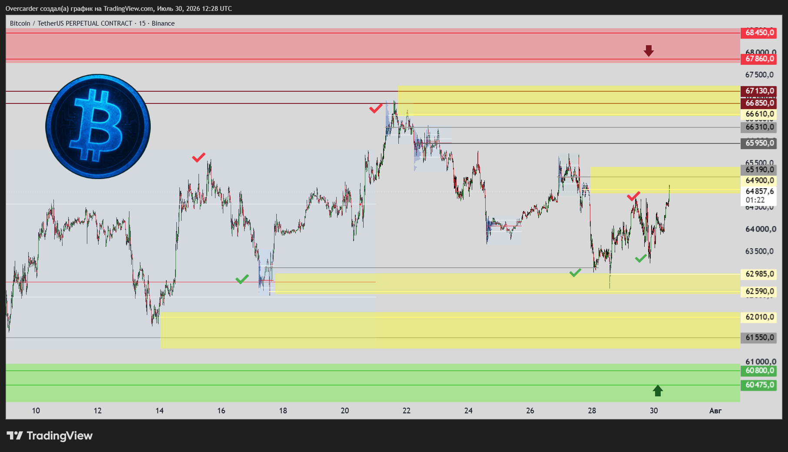Click the 60 475,0 green price label
Viewport: 788px width, 452px height.
(x=759, y=385)
